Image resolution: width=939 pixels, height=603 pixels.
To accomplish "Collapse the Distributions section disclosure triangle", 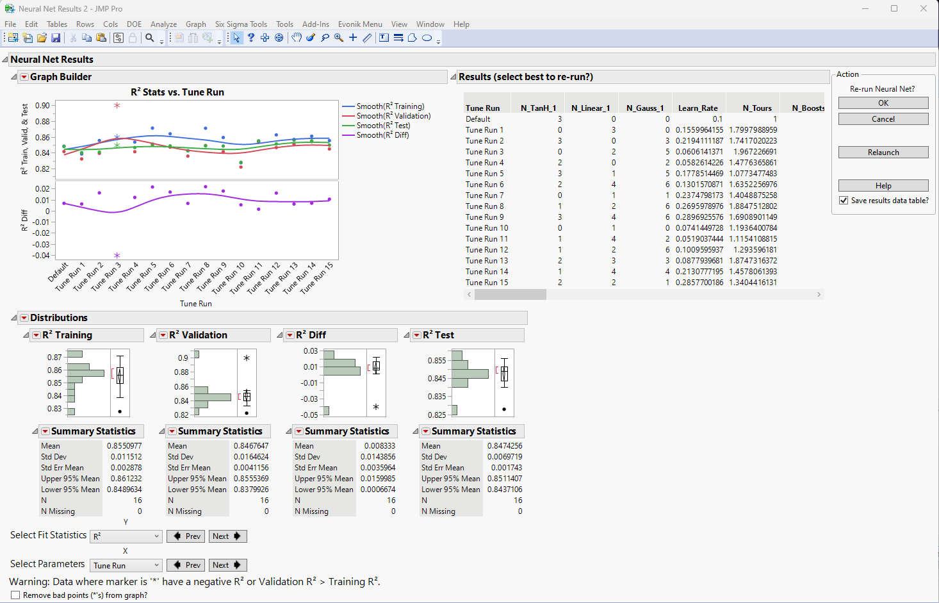I will click(x=14, y=318).
